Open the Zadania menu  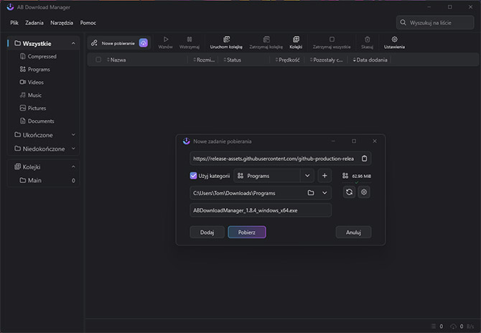click(x=34, y=23)
